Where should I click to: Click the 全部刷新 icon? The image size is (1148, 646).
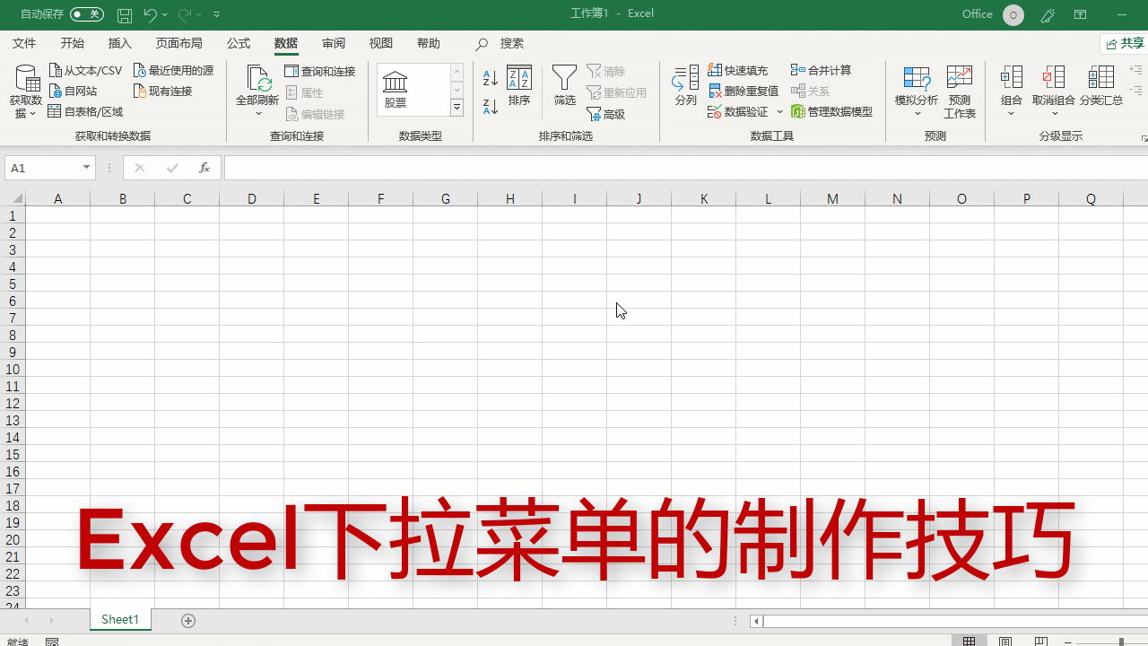point(258,79)
